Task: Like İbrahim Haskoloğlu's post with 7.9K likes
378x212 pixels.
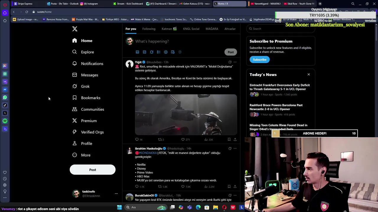Action: click(183, 187)
